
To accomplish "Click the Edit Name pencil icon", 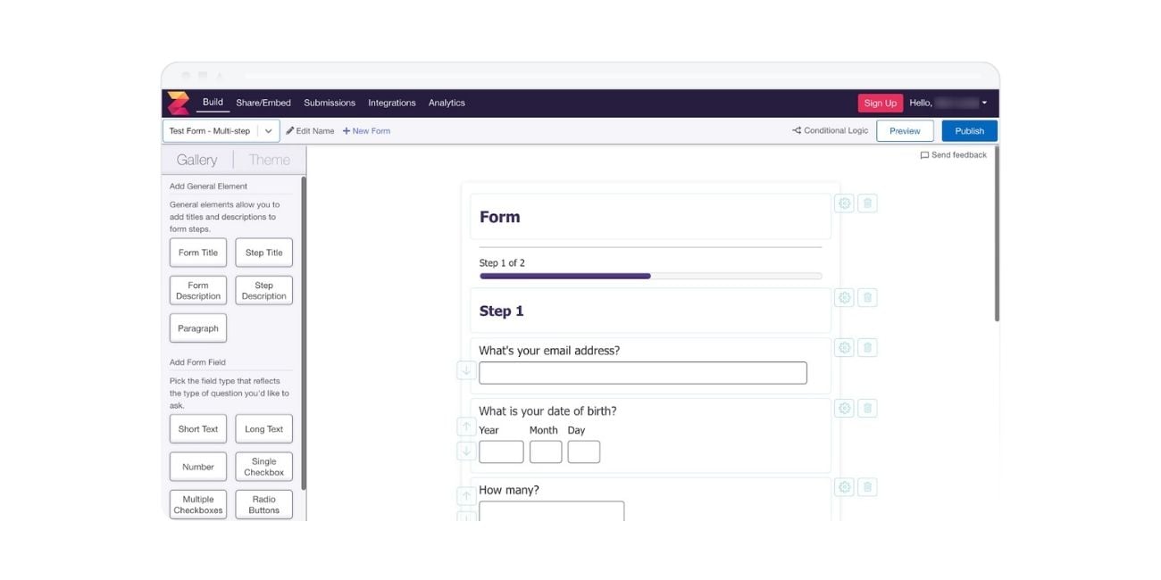I will 290,131.
